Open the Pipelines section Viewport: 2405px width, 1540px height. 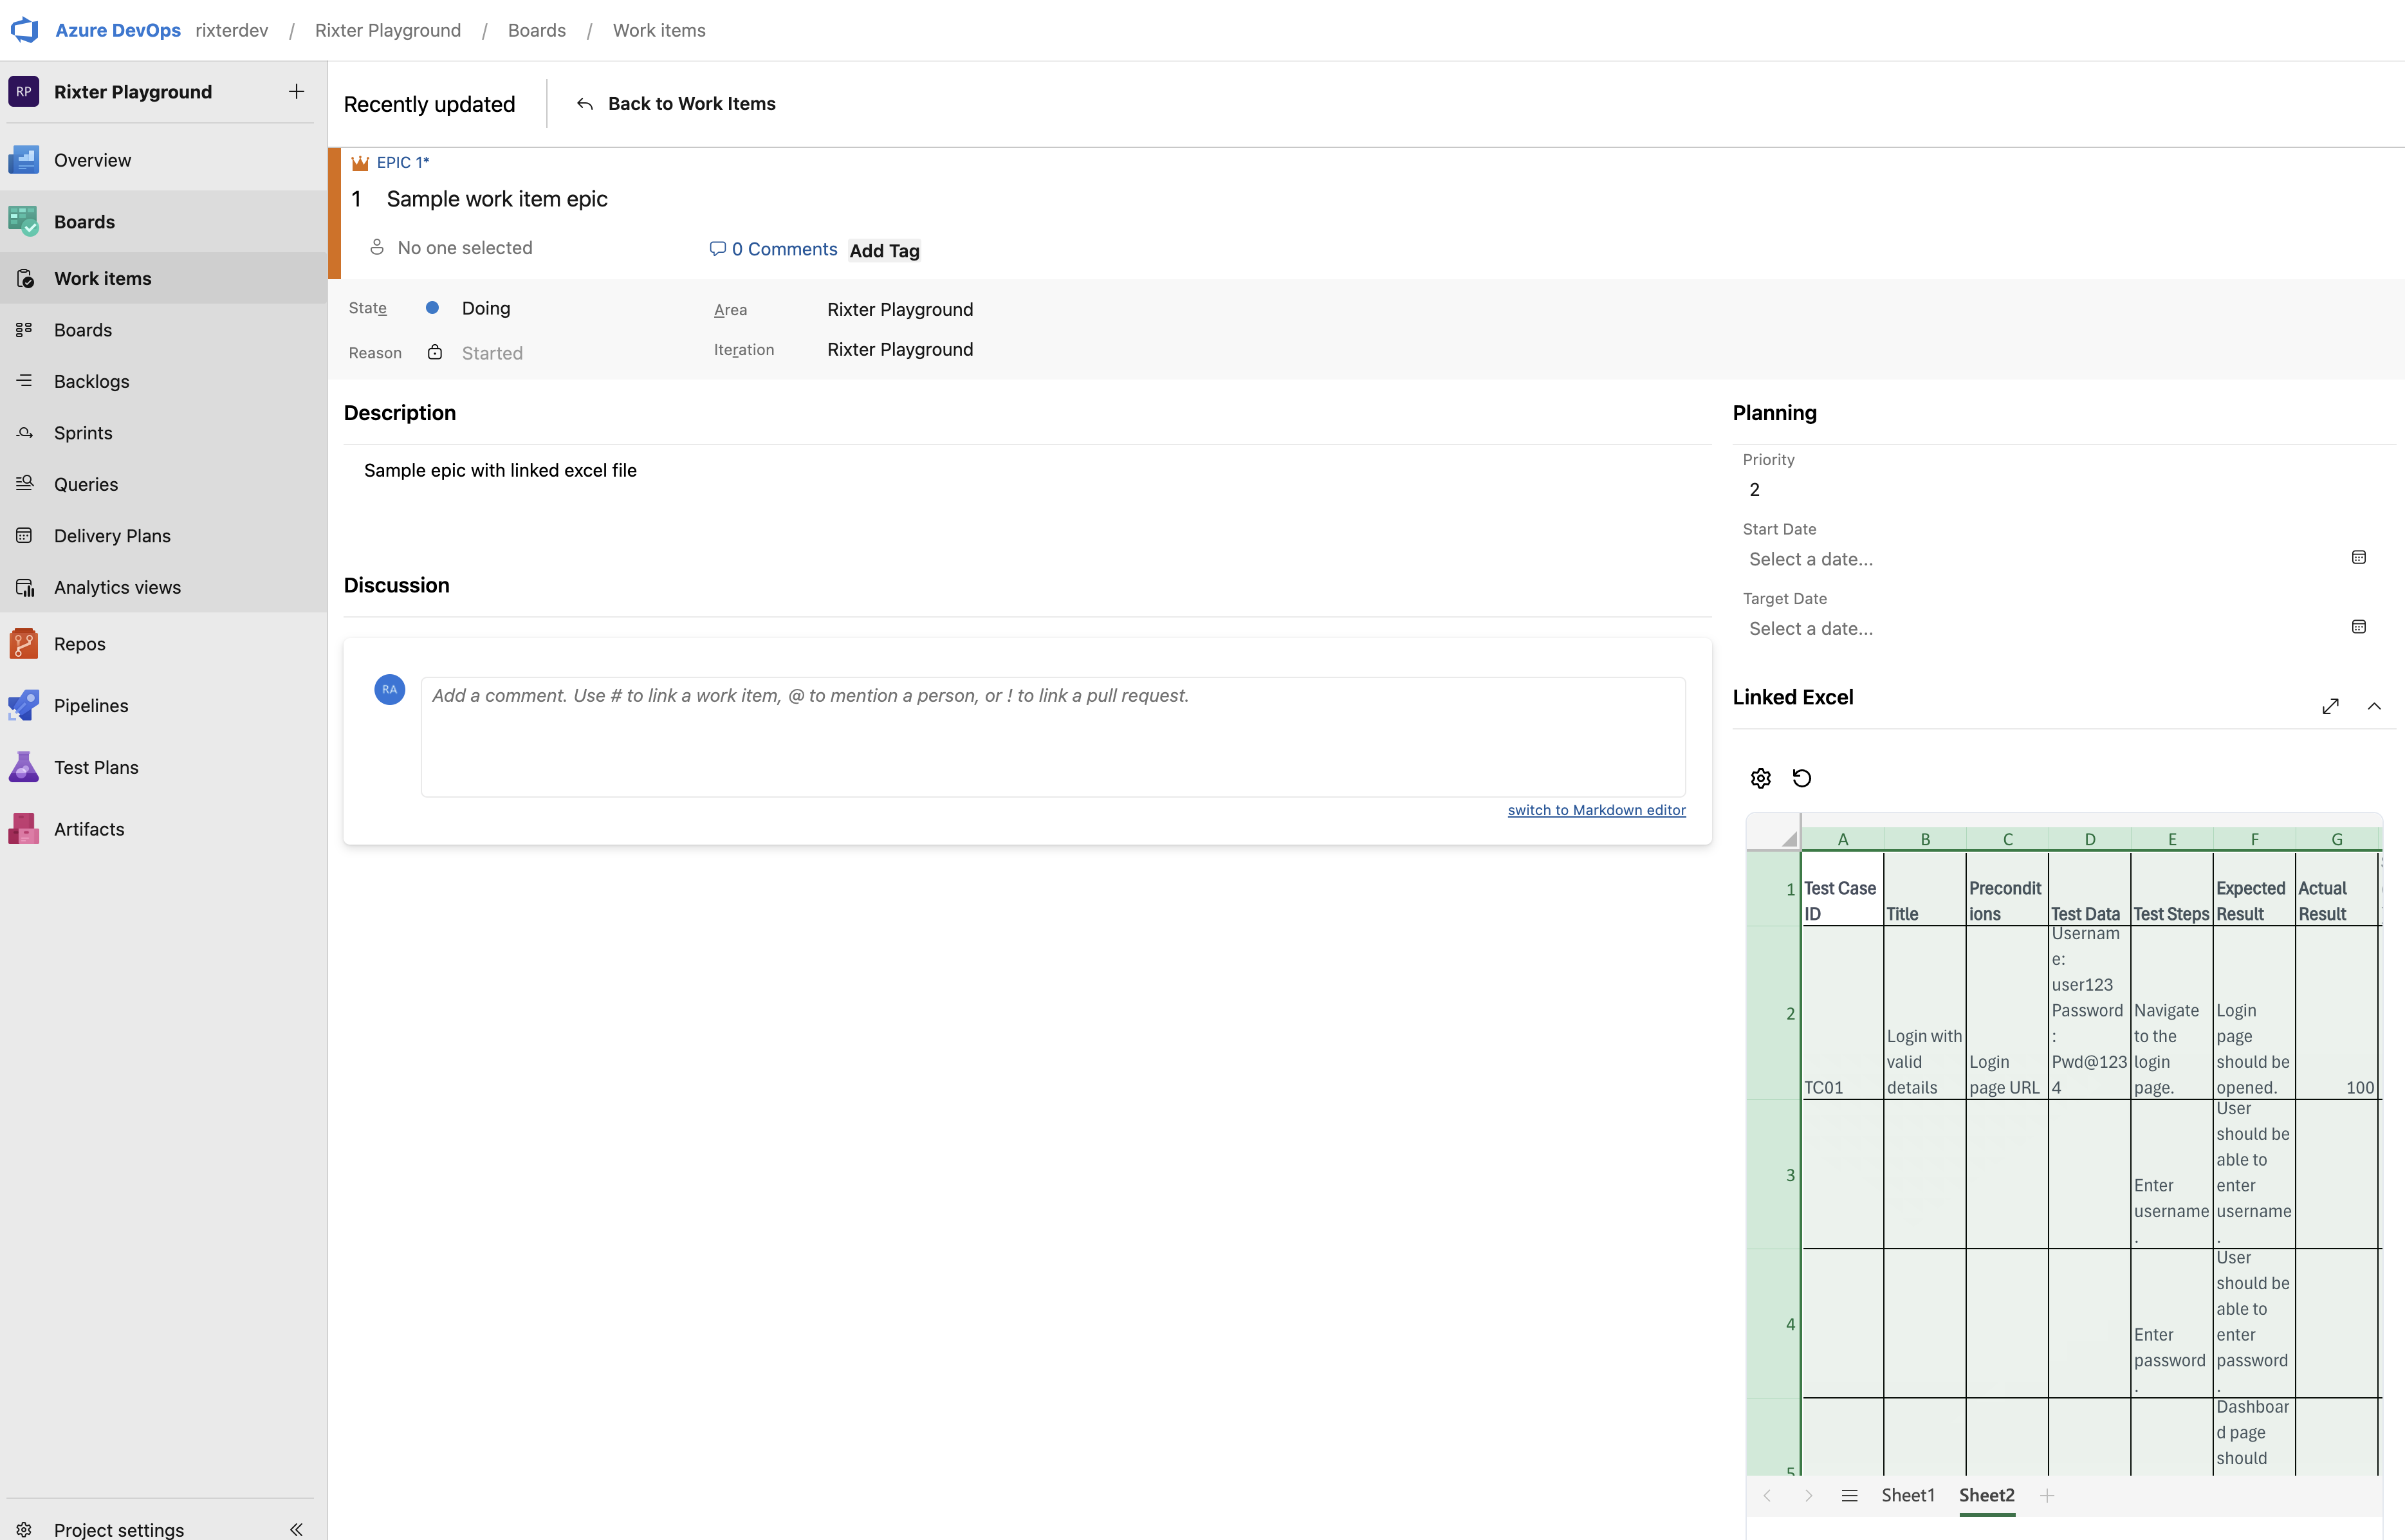[x=91, y=704]
